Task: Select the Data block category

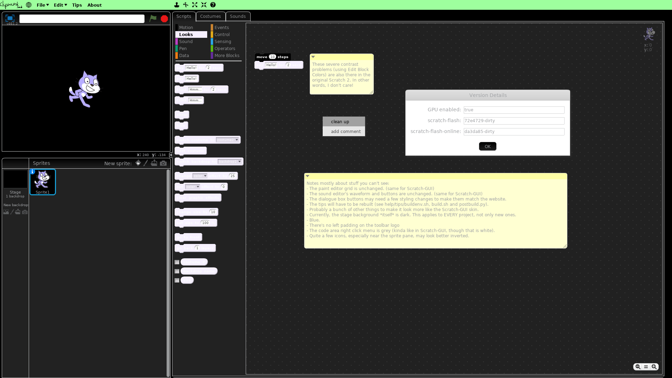Action: (x=191, y=55)
